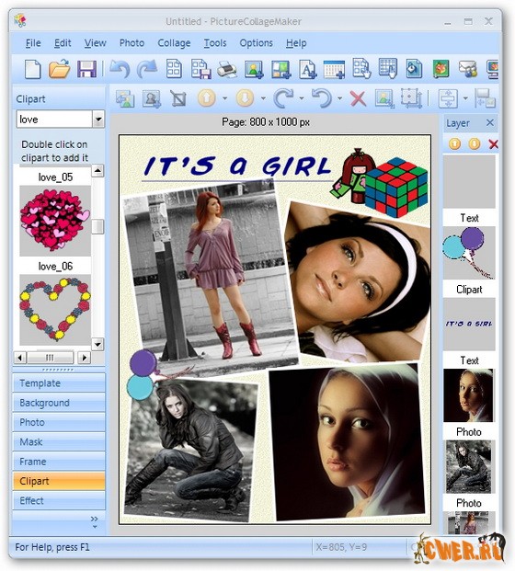The image size is (515, 571).
Task: Open the Tools menu
Action: 215,43
